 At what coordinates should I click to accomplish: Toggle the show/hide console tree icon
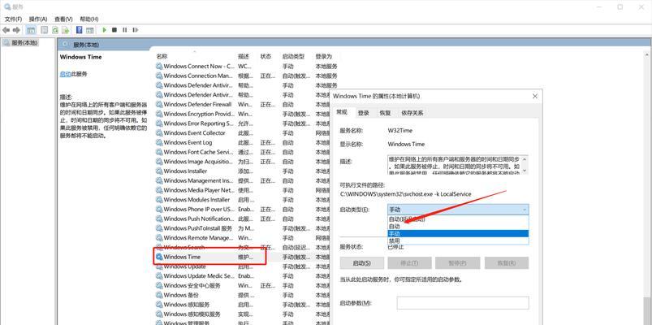click(31, 30)
